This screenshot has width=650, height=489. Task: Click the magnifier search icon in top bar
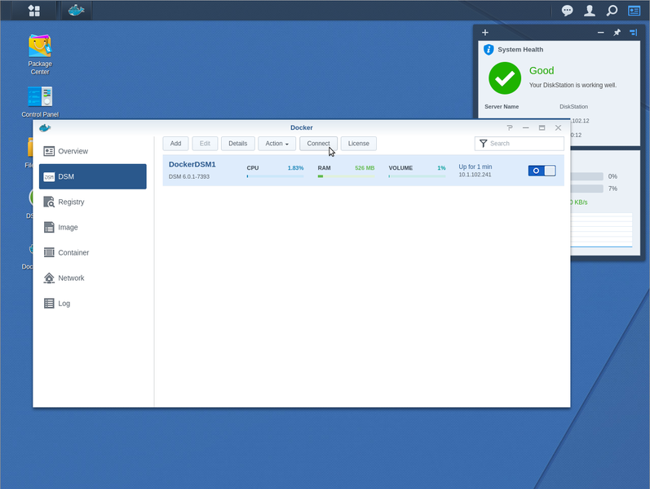pos(612,11)
